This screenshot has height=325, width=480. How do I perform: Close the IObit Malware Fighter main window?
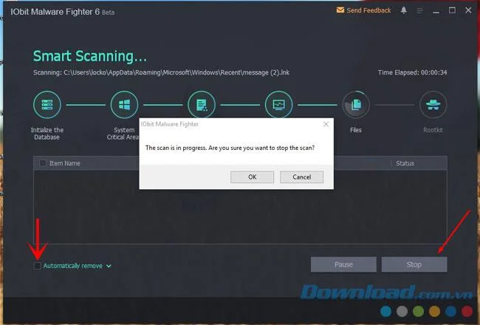point(468,10)
